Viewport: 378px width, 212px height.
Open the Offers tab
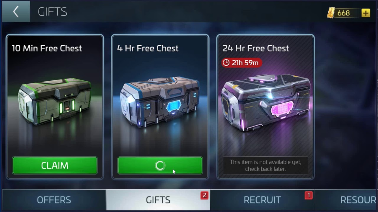click(54, 200)
